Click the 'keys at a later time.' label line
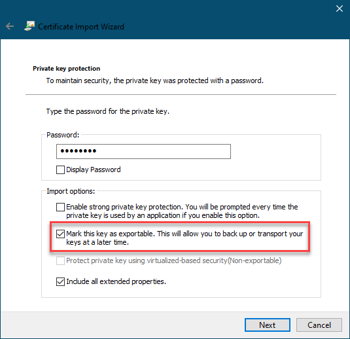The image size is (350, 339). 97,242
